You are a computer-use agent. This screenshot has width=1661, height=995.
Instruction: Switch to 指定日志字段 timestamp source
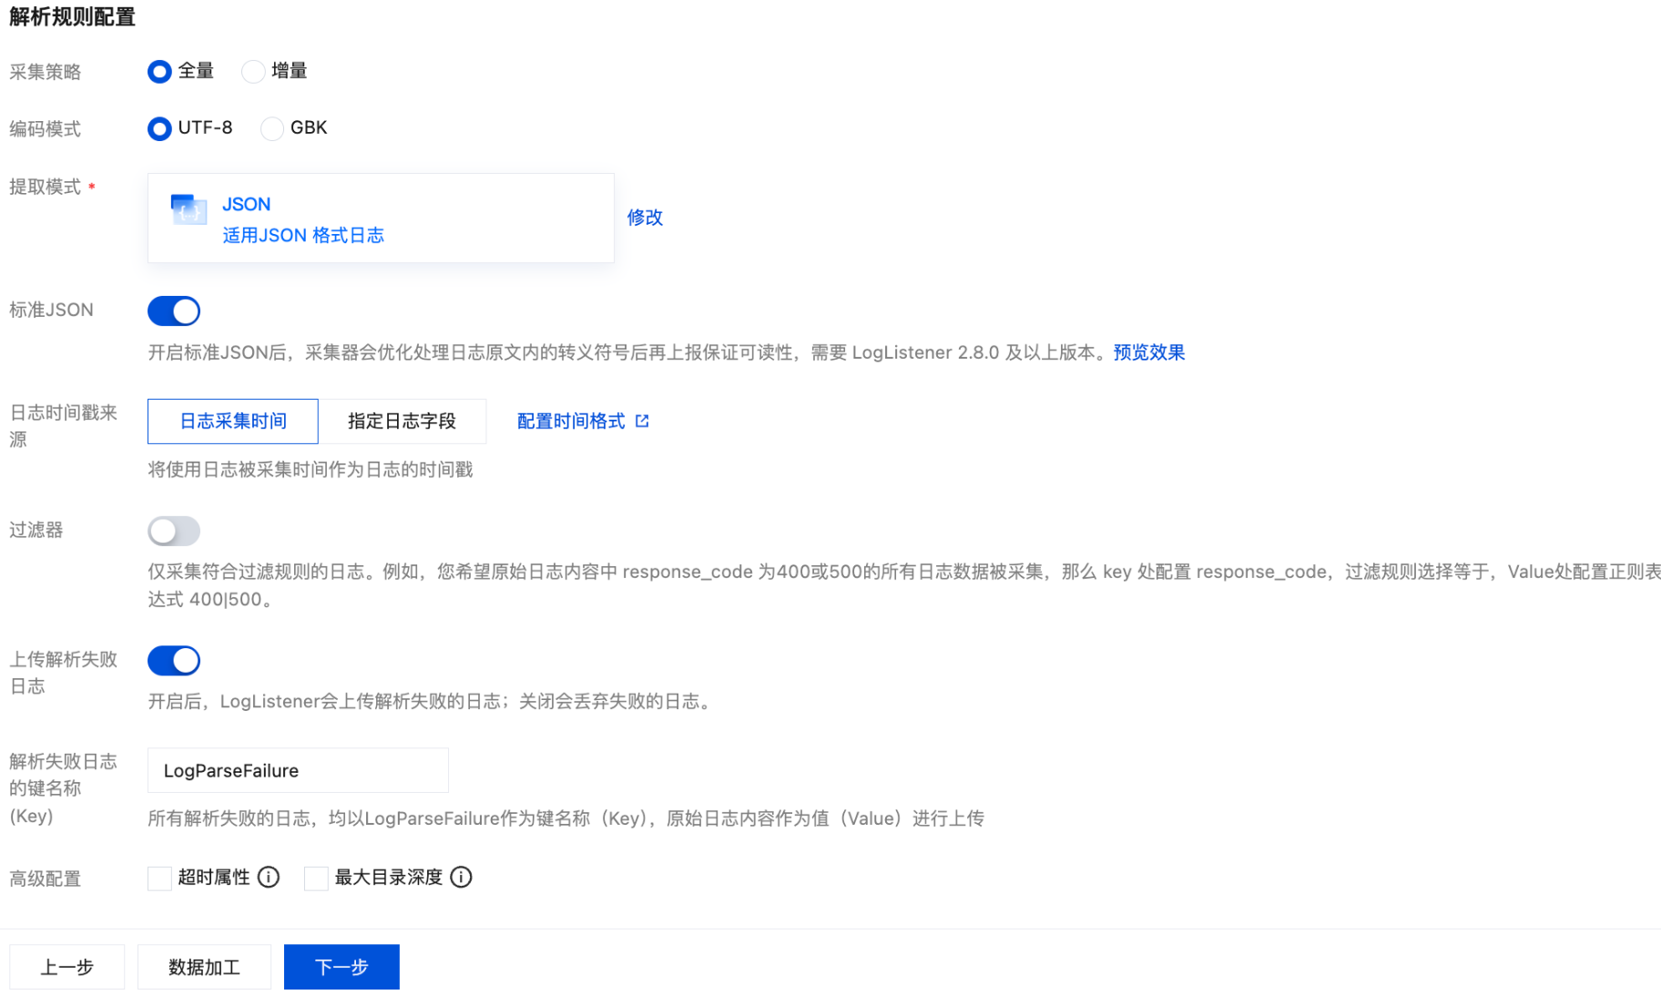coord(402,421)
